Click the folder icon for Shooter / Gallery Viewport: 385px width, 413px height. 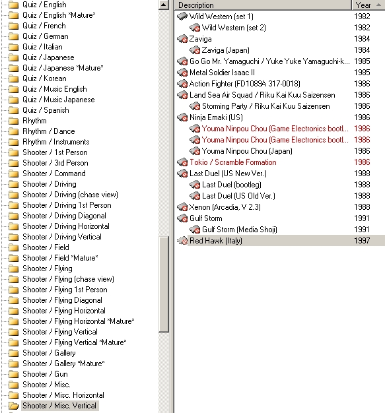pos(13,353)
